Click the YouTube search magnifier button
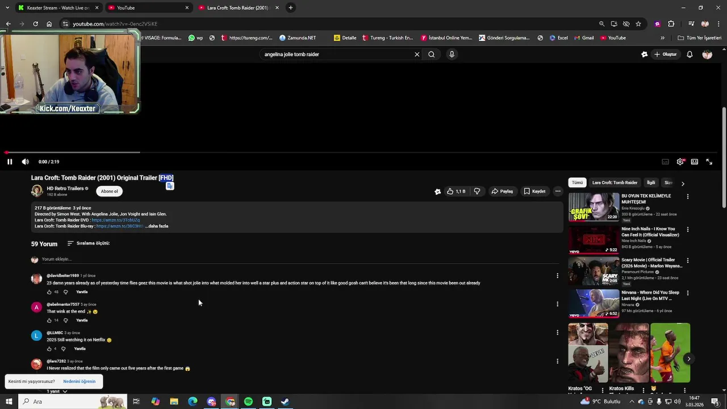This screenshot has height=409, width=727. (432, 55)
